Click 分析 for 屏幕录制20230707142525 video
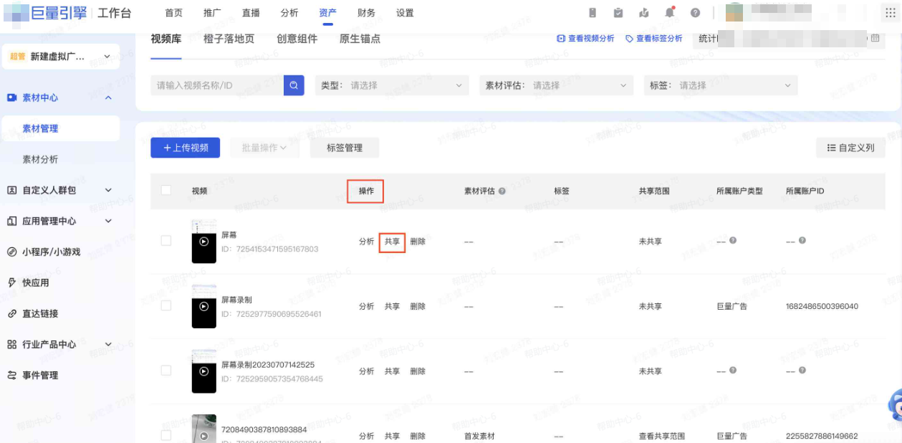 [x=366, y=371]
